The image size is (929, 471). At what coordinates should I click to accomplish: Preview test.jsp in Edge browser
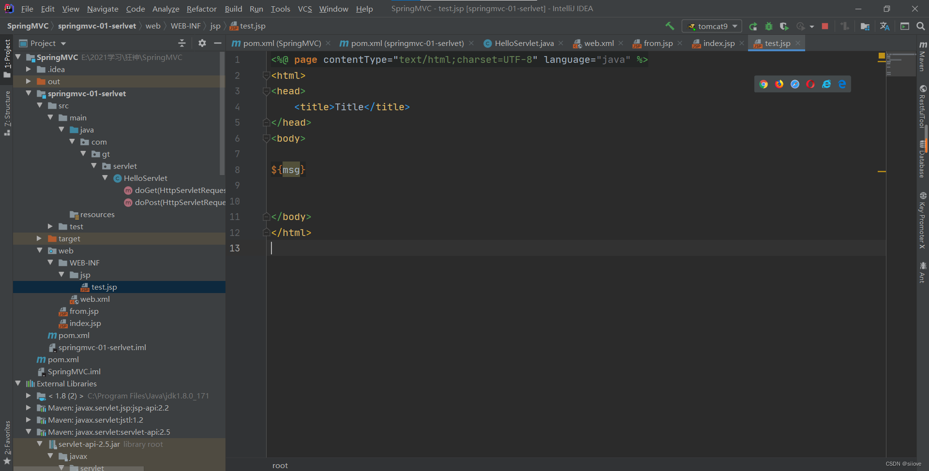coord(842,84)
